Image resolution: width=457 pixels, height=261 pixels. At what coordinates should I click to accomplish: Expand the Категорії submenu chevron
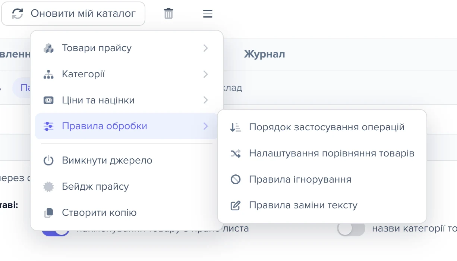point(205,74)
